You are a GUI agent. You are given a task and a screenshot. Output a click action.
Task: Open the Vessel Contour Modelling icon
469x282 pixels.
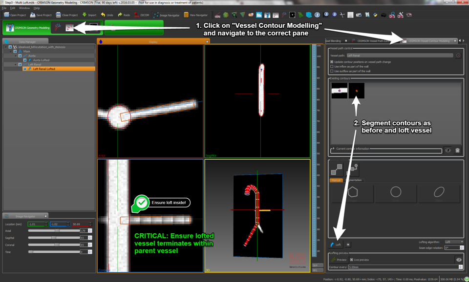click(x=70, y=28)
